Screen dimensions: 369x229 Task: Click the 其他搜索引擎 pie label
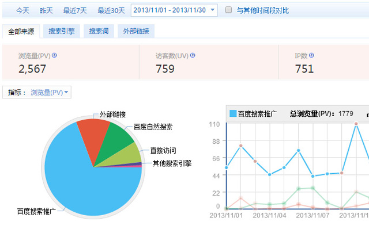click(x=172, y=163)
